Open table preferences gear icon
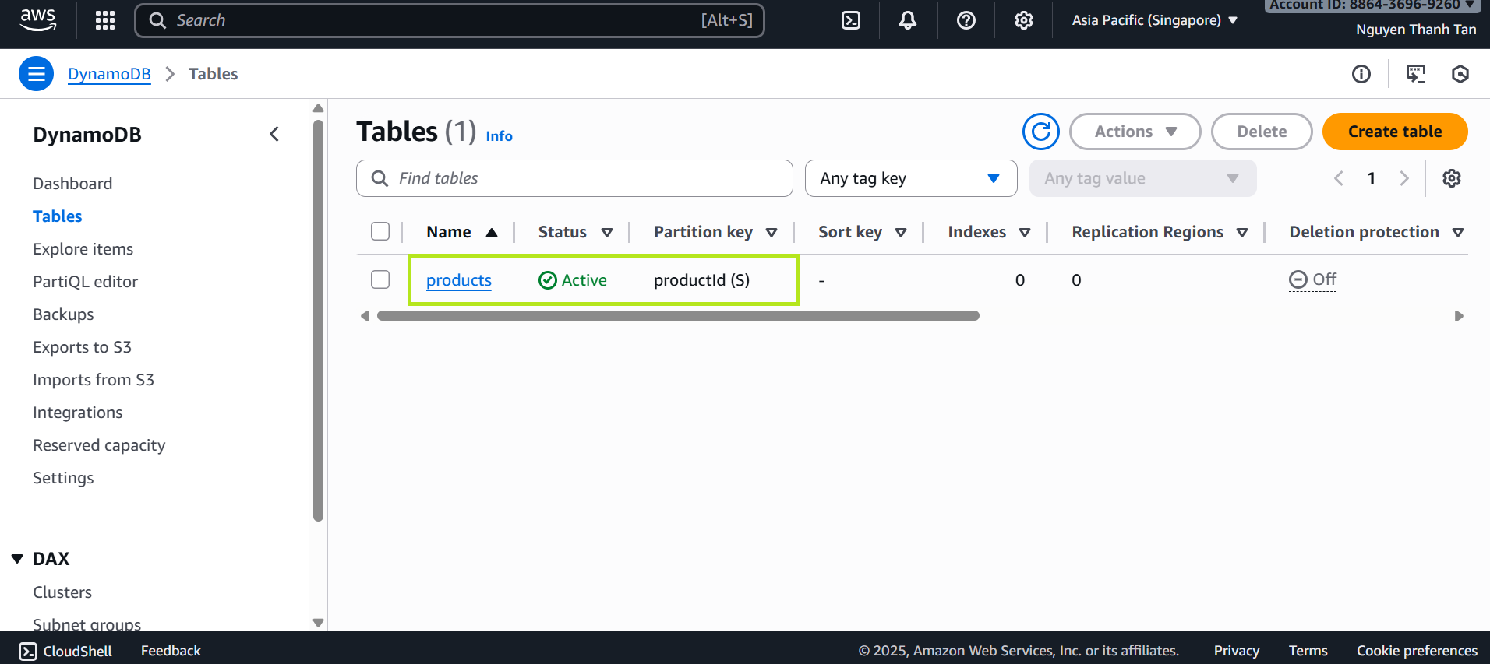This screenshot has height=664, width=1490. coord(1451,178)
